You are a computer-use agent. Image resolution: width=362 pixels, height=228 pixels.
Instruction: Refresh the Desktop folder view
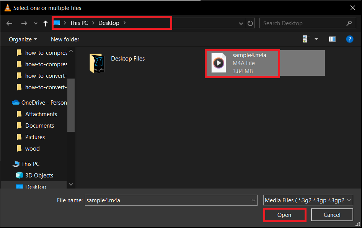tap(250, 23)
